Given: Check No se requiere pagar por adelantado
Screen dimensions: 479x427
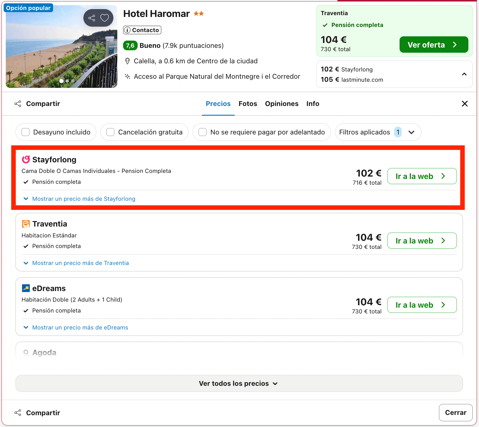Looking at the screenshot, I should (x=203, y=132).
